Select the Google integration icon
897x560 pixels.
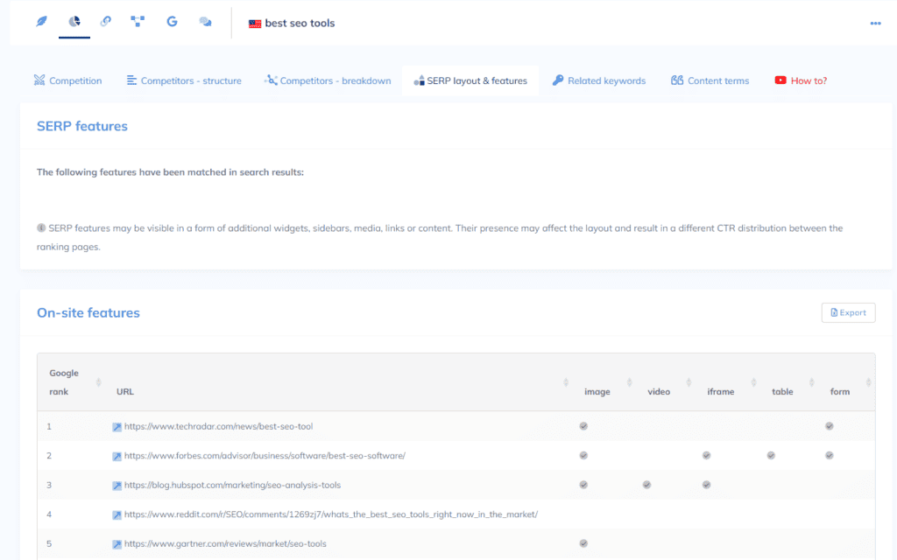172,21
